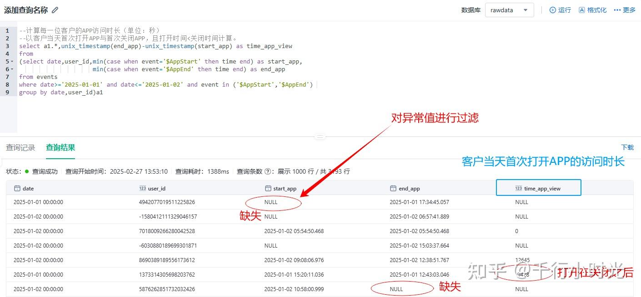Screen dimensions: 641x297
Task: Switch to the 查询记录 tab
Action: click(20, 147)
